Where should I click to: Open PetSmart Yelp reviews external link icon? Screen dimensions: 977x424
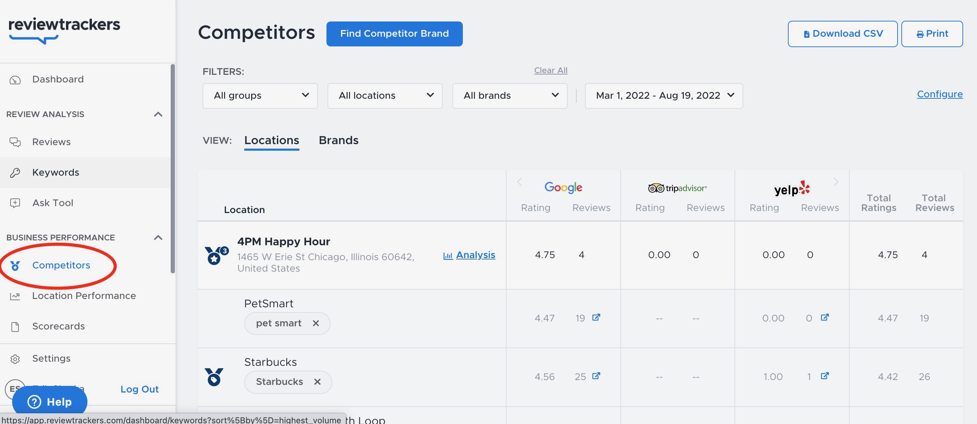point(825,317)
